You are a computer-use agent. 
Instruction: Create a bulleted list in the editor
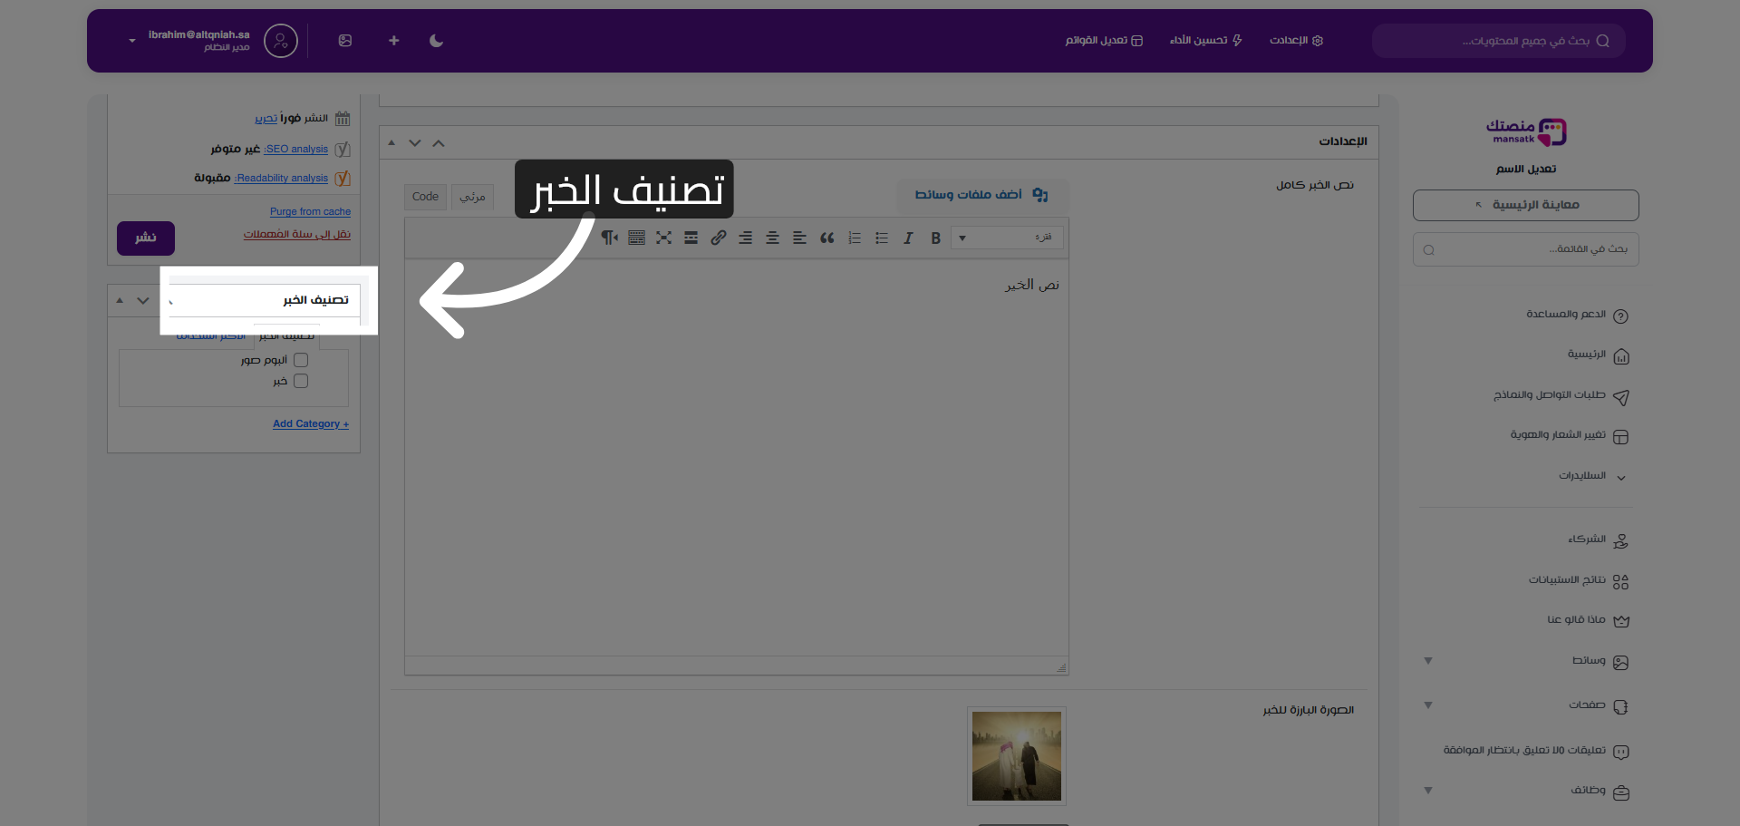pyautogui.click(x=881, y=238)
